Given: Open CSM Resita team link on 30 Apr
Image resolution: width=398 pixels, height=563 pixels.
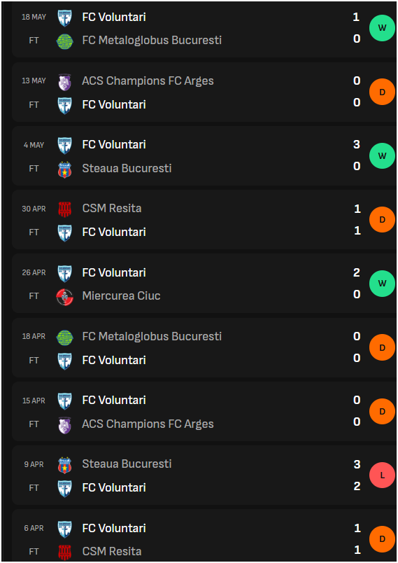Looking at the screenshot, I should click(x=112, y=208).
